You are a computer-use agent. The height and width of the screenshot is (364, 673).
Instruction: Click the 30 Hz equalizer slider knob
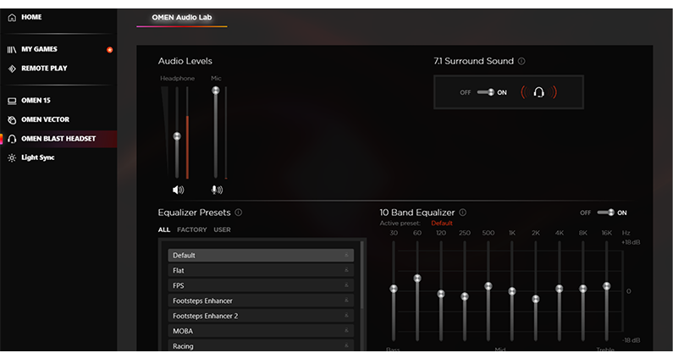pyautogui.click(x=394, y=289)
